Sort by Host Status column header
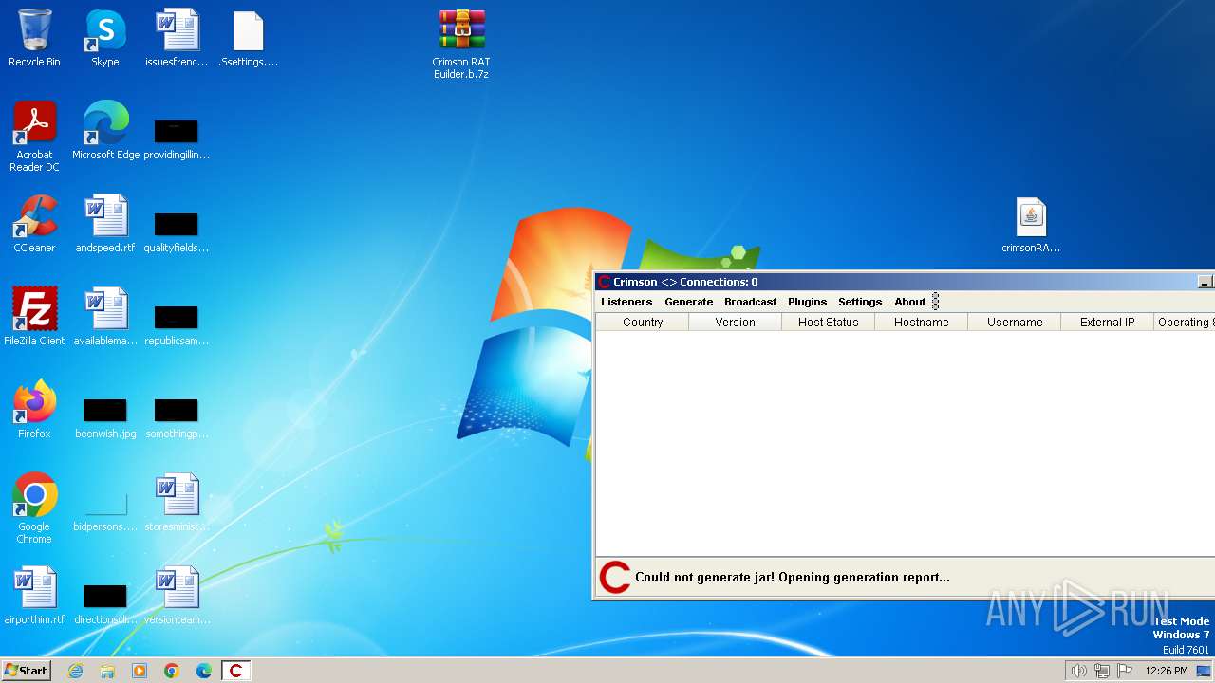Screen dimensions: 1215x683 [x=829, y=323]
